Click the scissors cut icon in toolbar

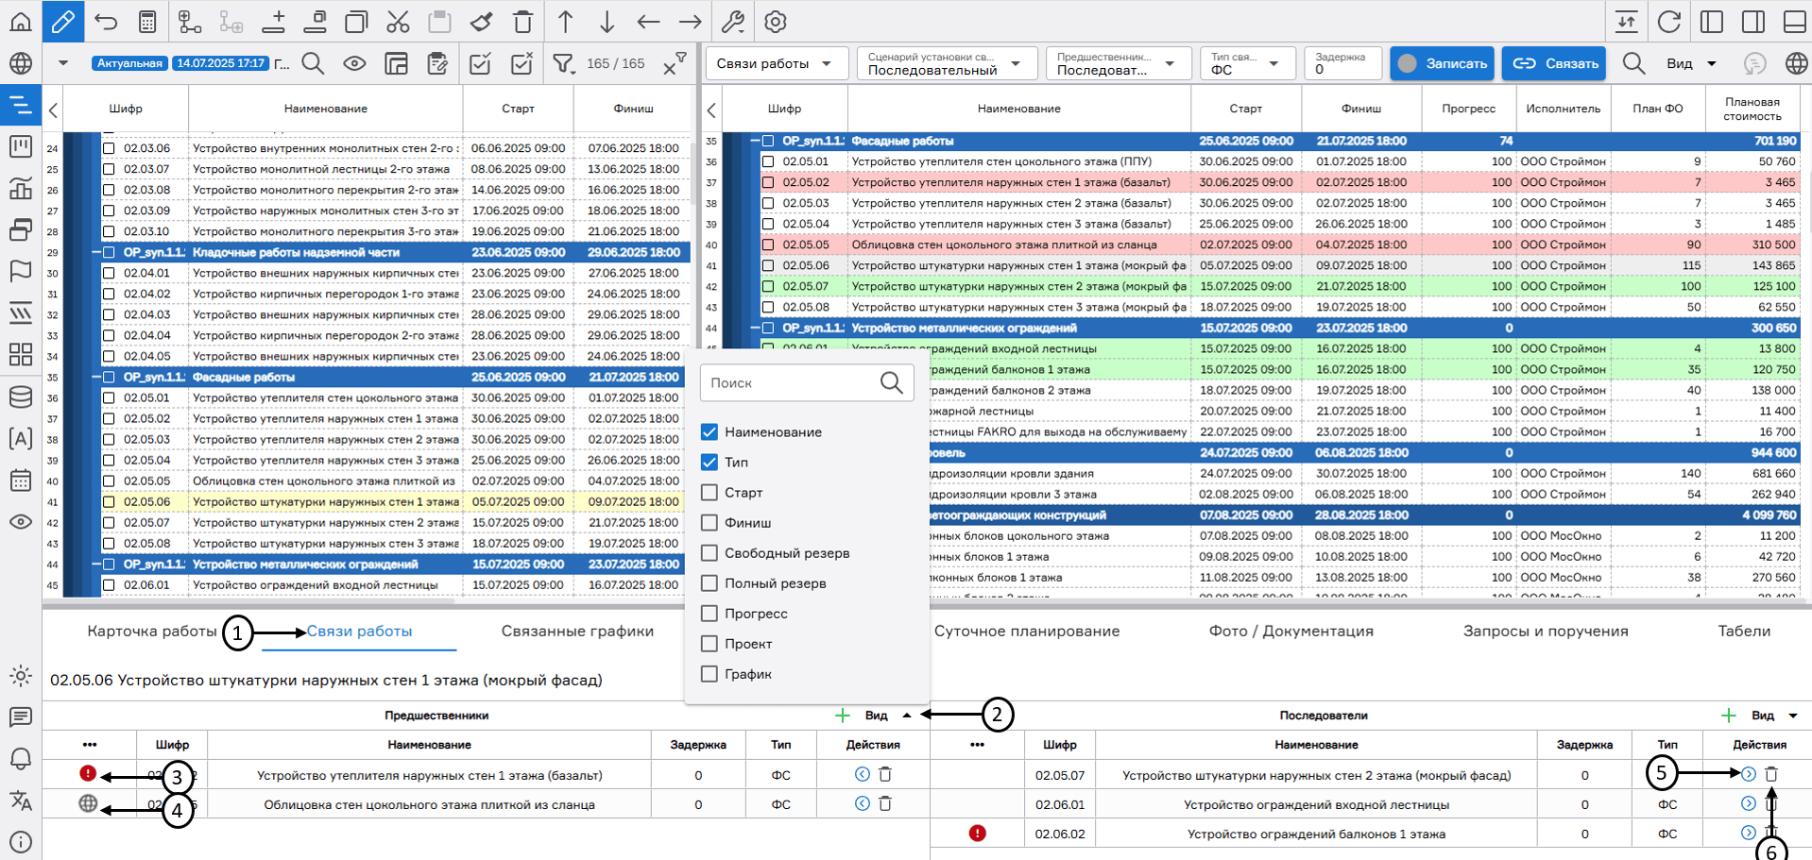click(398, 22)
